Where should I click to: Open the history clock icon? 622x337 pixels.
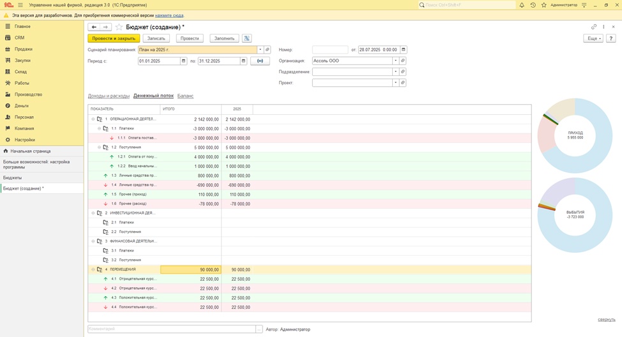[533, 5]
